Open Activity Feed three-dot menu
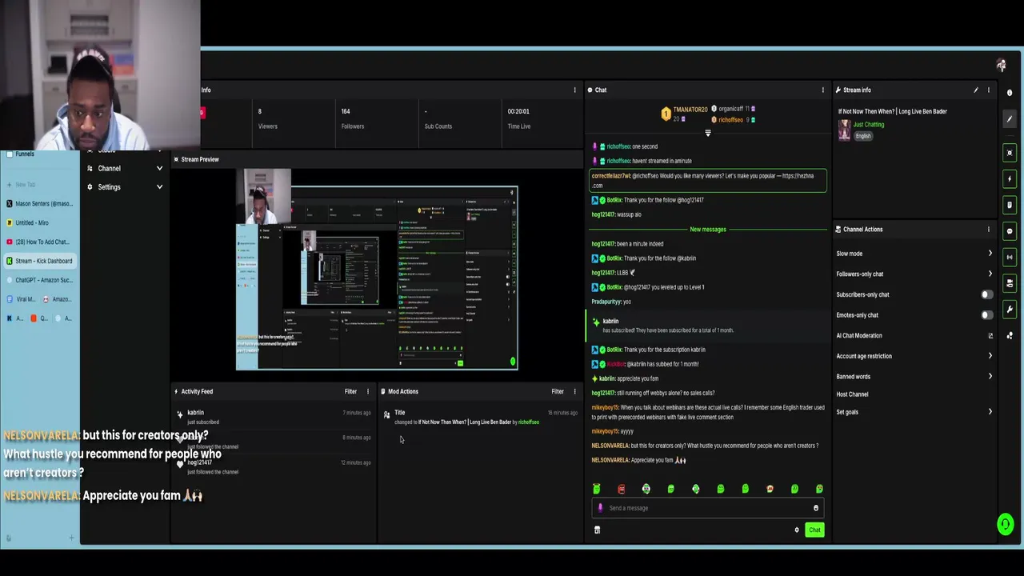Viewport: 1024px width, 576px height. click(368, 392)
